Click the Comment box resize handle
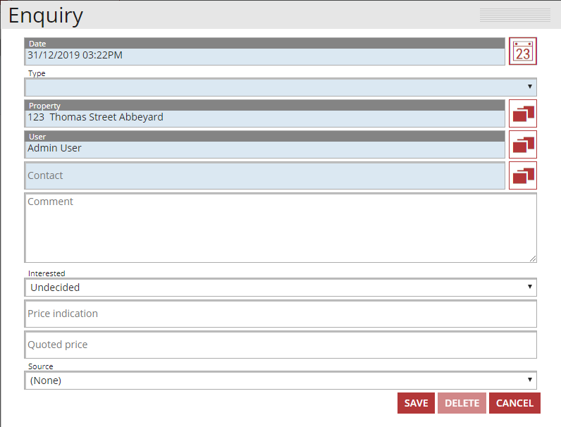561x427 pixels. tap(533, 259)
